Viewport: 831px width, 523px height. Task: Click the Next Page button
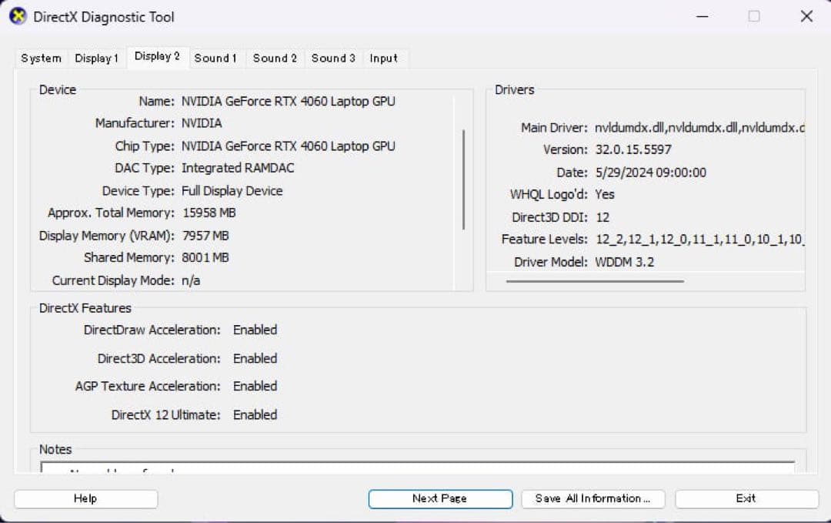pyautogui.click(x=439, y=498)
